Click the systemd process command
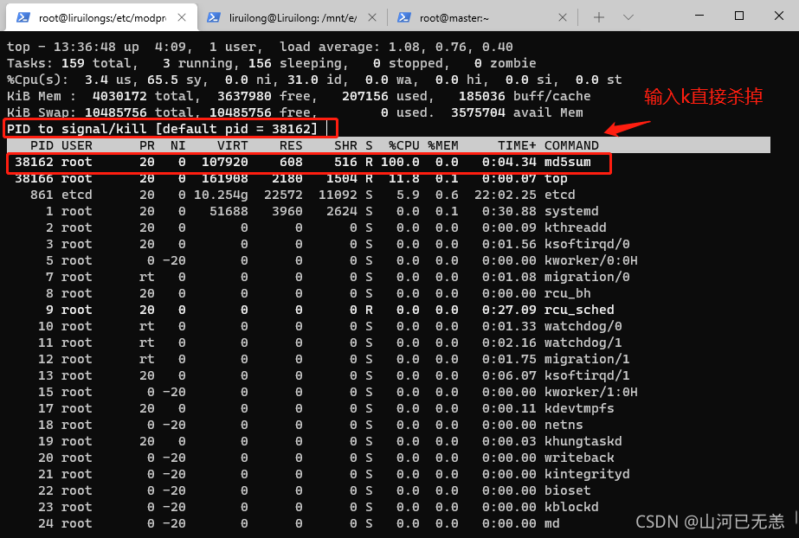 pyautogui.click(x=571, y=211)
